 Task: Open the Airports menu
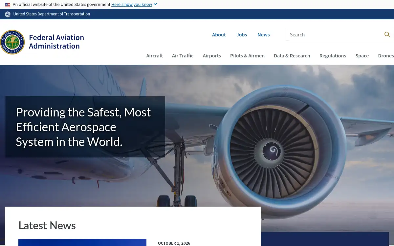point(212,56)
